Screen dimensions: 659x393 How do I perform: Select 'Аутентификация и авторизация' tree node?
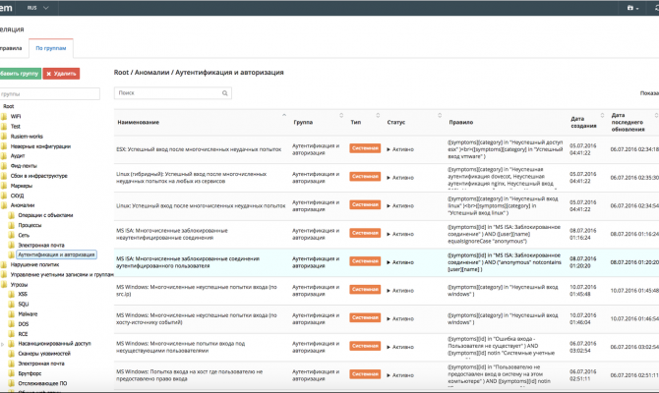(x=56, y=254)
